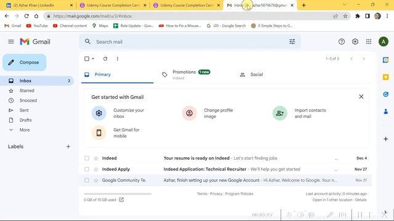Star the Indeed email
Screen dimensions: 394x221
pos(96,158)
